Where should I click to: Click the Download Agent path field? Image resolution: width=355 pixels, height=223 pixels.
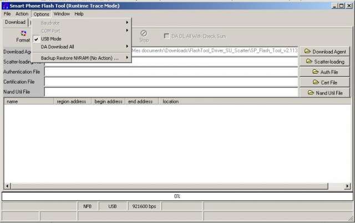click(x=215, y=51)
